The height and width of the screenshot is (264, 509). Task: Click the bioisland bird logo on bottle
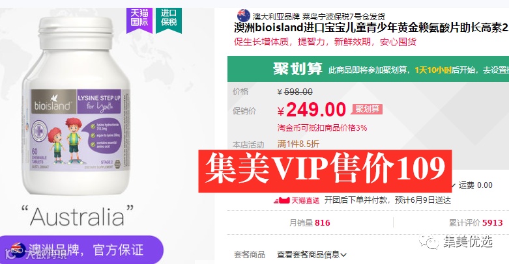[54, 98]
